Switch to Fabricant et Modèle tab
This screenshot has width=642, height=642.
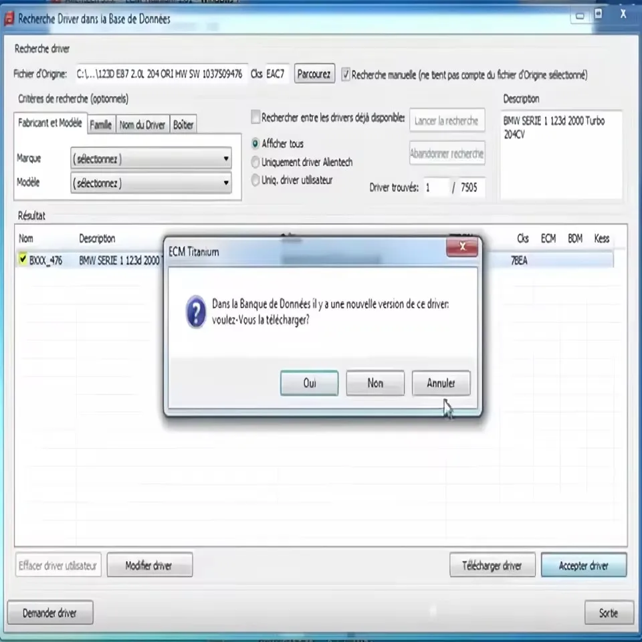click(50, 123)
